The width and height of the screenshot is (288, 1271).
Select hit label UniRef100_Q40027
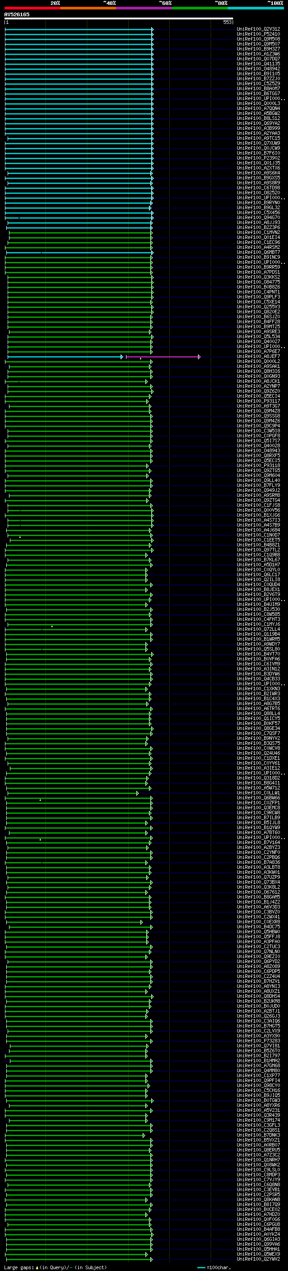[x=258, y=341]
